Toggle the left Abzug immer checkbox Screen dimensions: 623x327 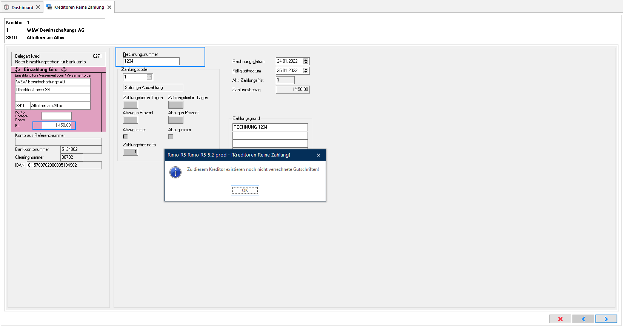coord(125,137)
